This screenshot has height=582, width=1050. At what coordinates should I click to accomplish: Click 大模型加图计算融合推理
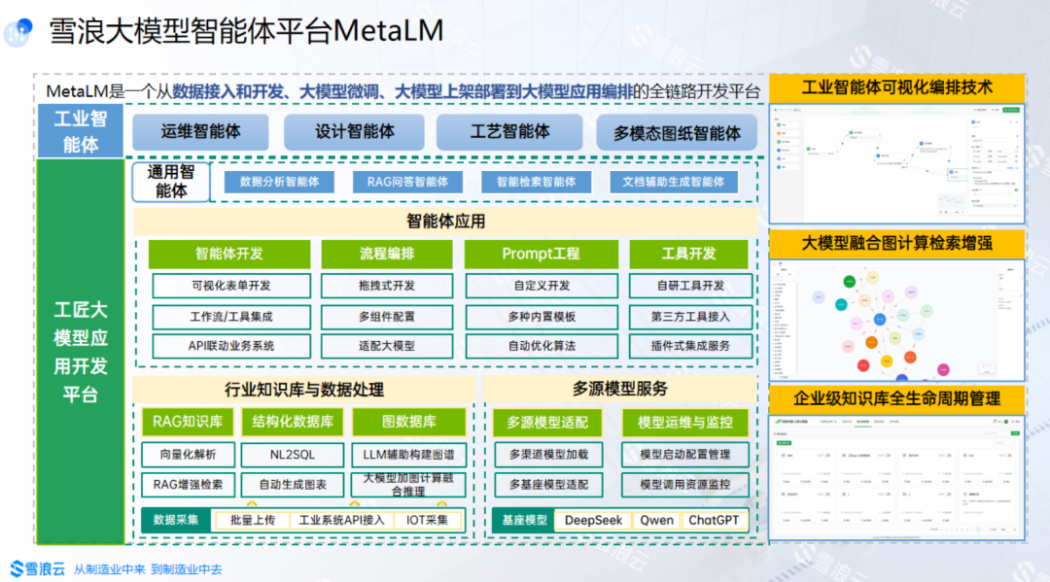pos(408,484)
